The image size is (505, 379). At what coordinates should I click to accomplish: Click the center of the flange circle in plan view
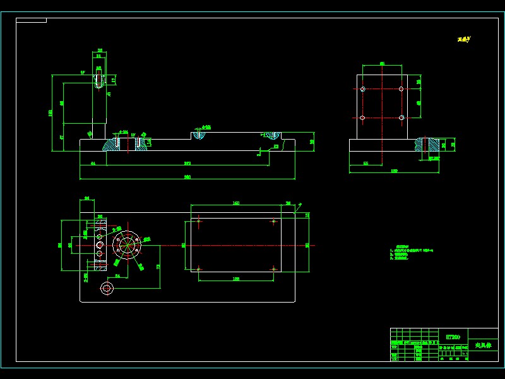click(x=128, y=245)
